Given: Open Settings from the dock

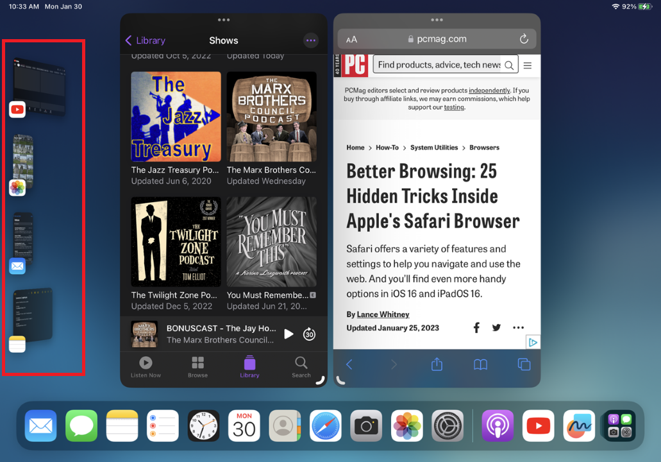Looking at the screenshot, I should [448, 425].
